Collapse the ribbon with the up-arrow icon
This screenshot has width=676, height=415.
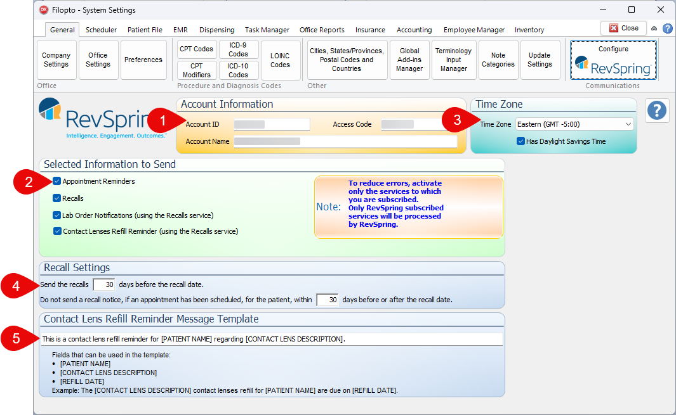coord(654,29)
